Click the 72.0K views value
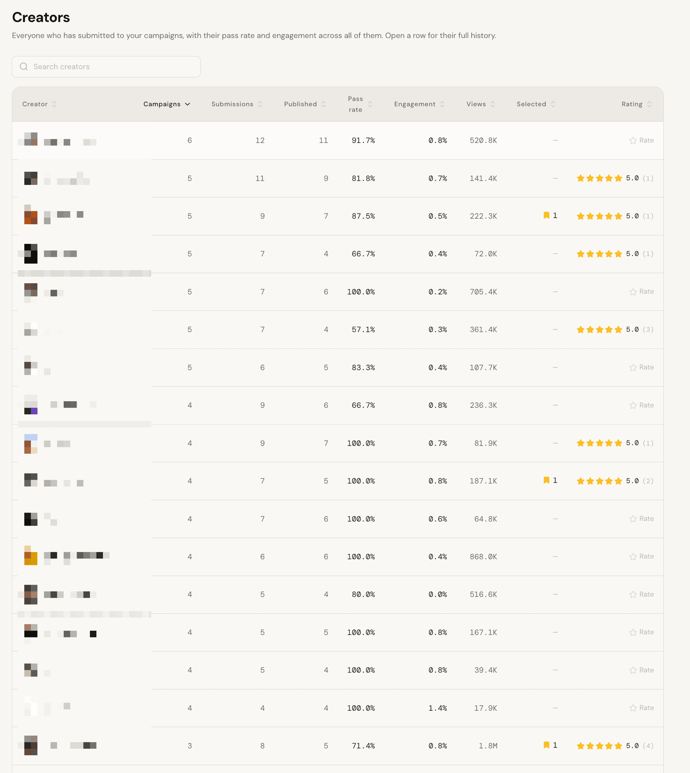This screenshot has width=690, height=773. click(x=486, y=254)
